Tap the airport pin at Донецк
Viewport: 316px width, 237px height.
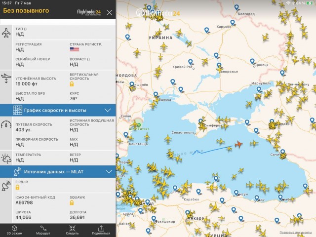click(x=252, y=61)
